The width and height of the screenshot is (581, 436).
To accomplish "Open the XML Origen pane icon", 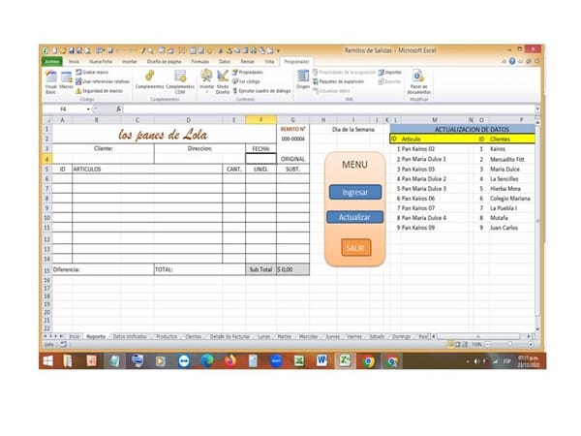I will [303, 79].
